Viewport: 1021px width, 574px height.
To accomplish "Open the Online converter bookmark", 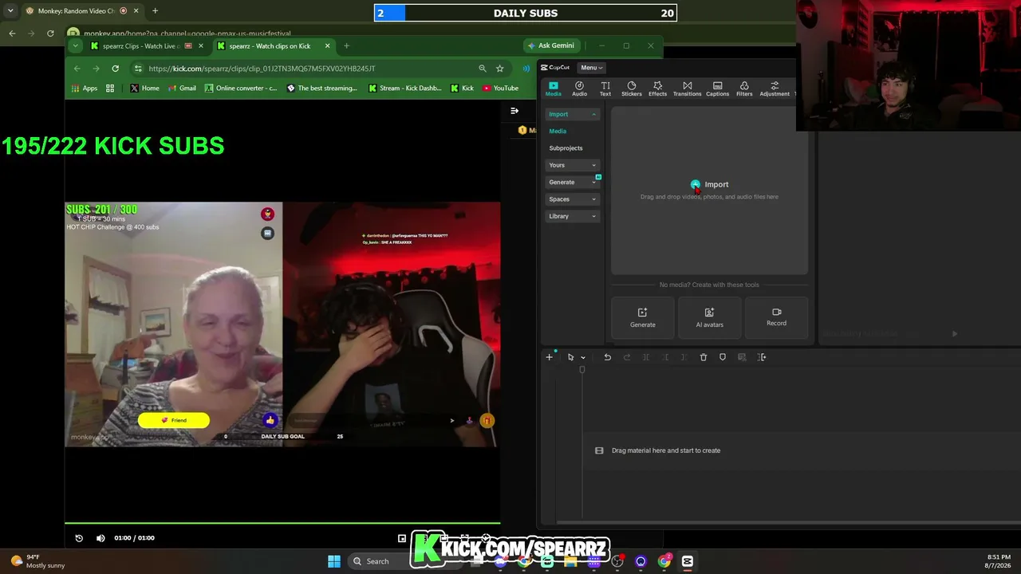I will (x=241, y=88).
